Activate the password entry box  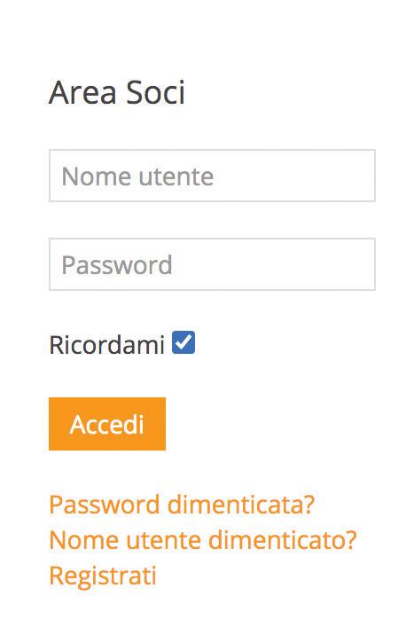tap(212, 264)
